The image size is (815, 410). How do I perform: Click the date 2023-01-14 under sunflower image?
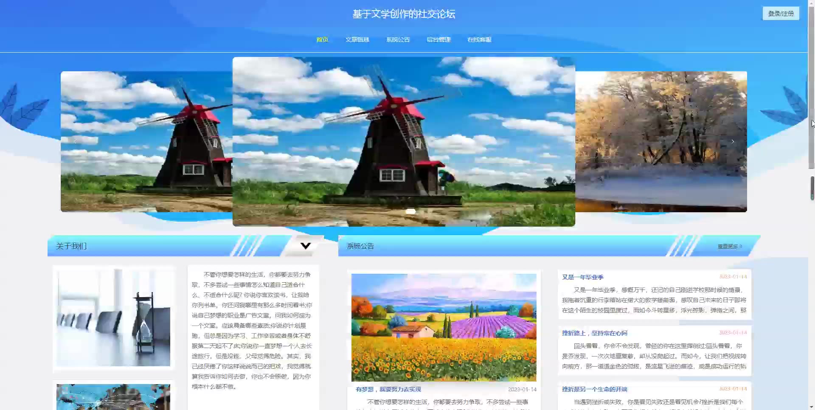[x=522, y=389]
